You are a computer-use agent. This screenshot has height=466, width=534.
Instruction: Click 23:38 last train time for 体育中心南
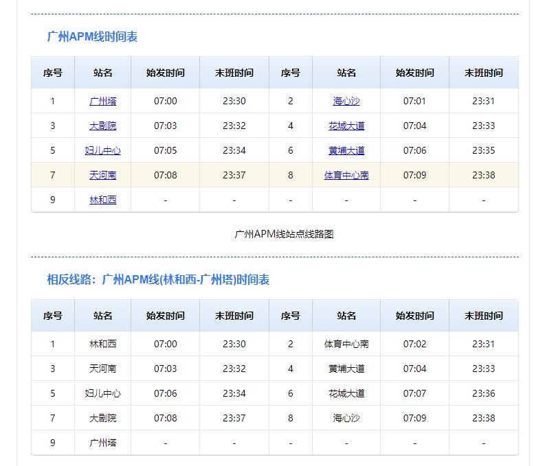tap(483, 175)
